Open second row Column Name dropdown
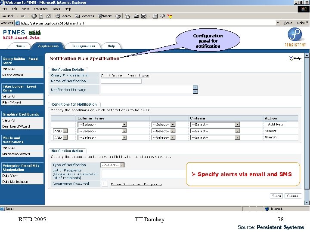The width and height of the screenshot is (310, 232). (x=102, y=131)
